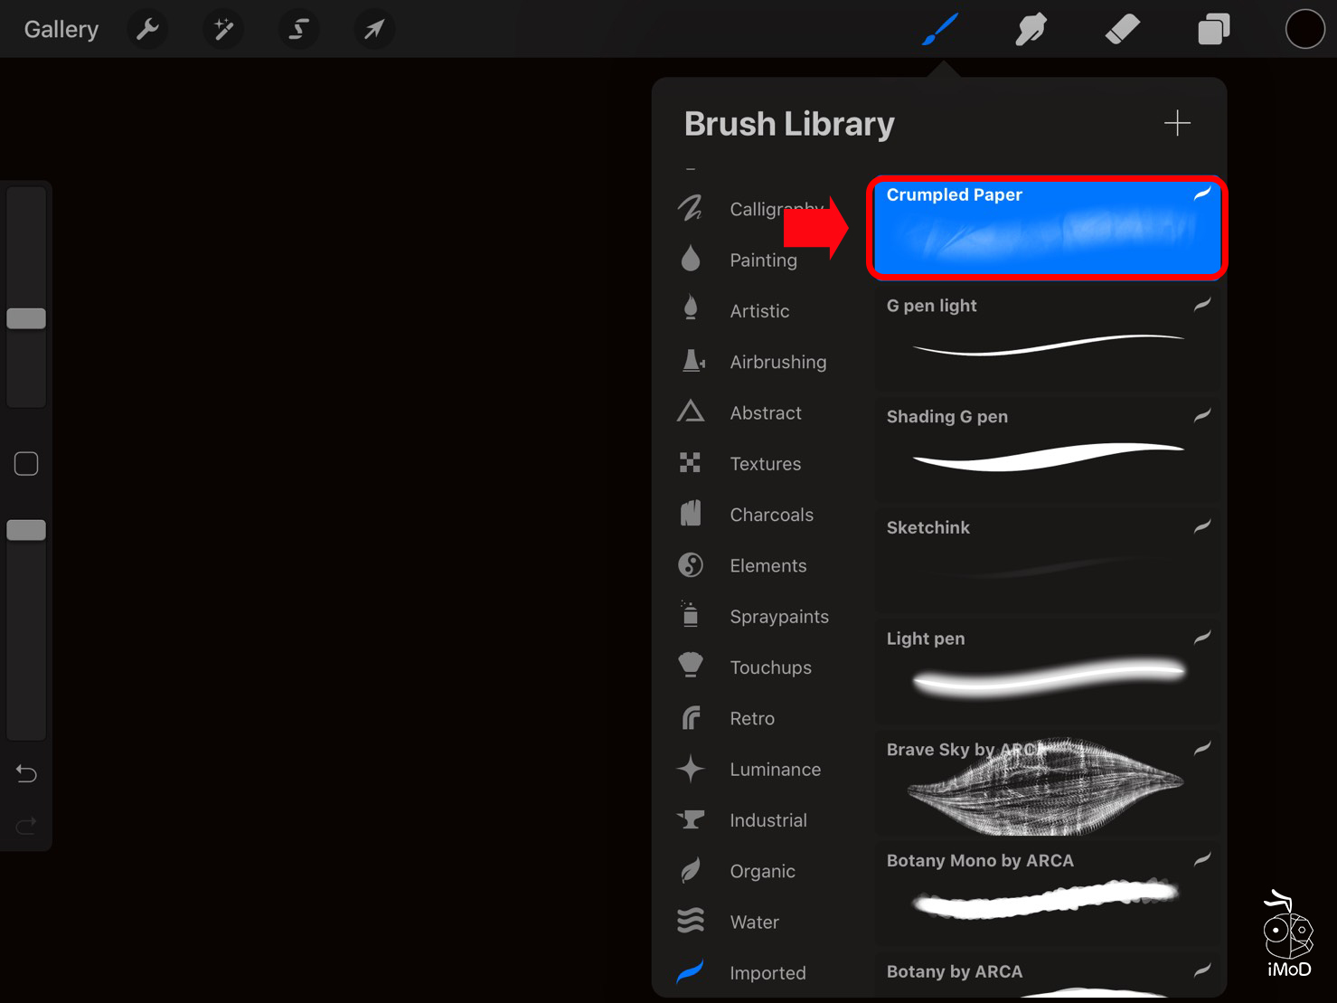Image resolution: width=1337 pixels, height=1003 pixels.
Task: Open the Smudge tool
Action: click(x=1031, y=28)
